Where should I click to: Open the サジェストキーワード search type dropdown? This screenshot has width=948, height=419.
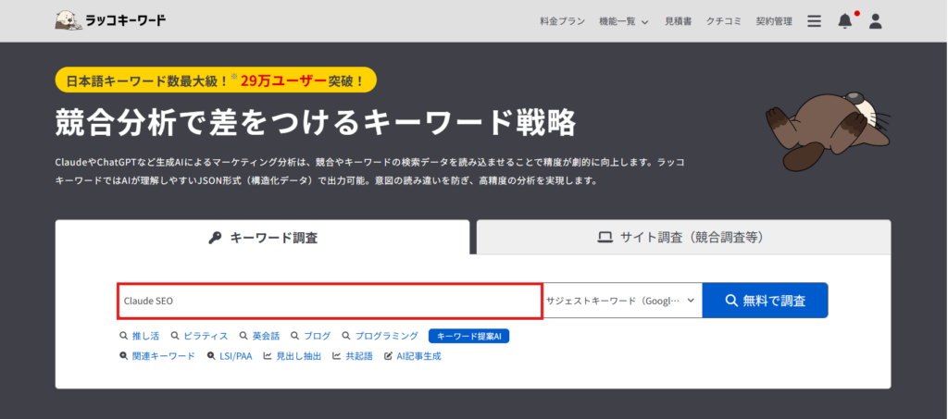(622, 300)
